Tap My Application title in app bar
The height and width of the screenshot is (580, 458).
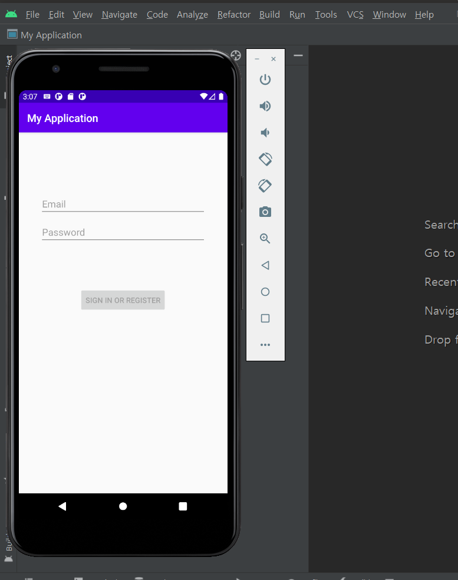click(x=62, y=118)
